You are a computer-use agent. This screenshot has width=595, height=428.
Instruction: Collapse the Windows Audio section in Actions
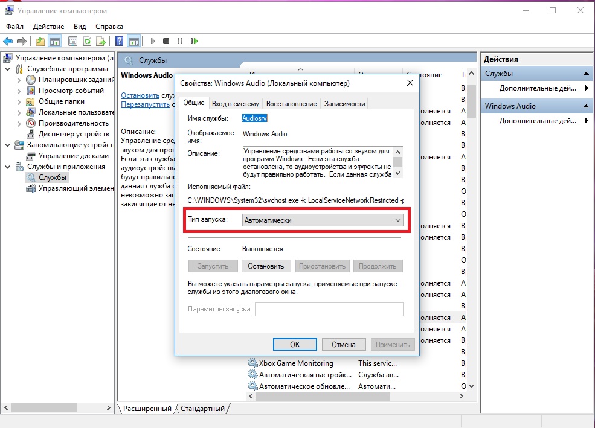(587, 106)
